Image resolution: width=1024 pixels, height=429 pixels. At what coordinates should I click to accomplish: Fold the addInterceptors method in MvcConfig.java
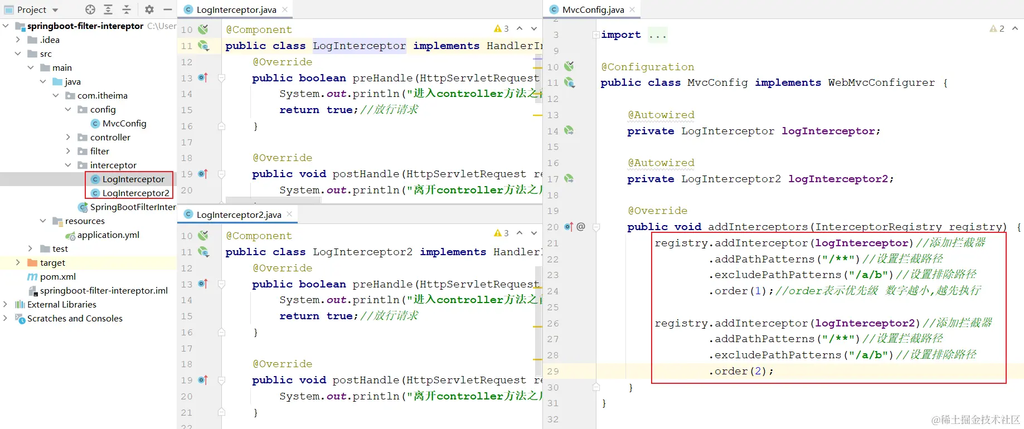596,227
